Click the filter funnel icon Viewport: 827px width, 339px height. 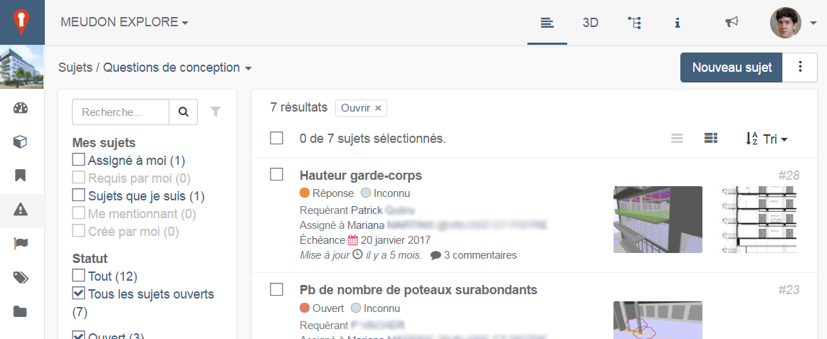pyautogui.click(x=216, y=112)
